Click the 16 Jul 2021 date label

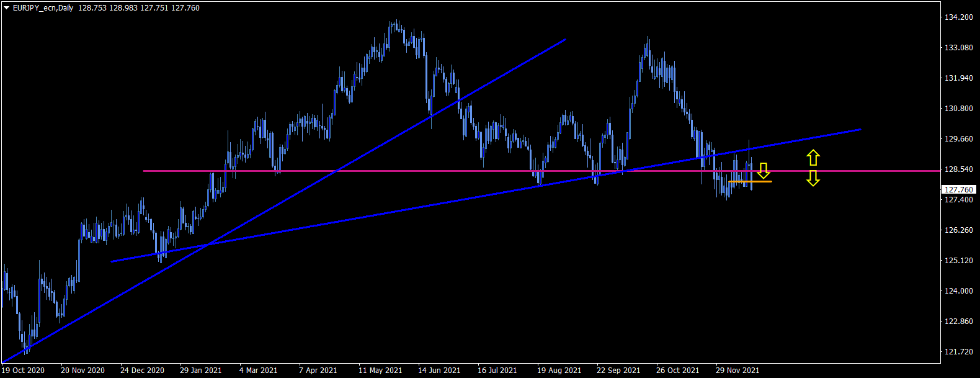497,371
